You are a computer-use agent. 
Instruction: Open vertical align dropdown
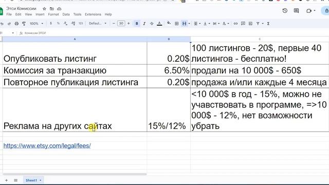point(207,24)
